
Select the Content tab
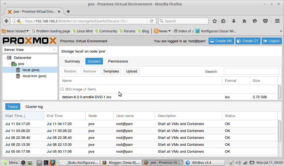(x=94, y=61)
